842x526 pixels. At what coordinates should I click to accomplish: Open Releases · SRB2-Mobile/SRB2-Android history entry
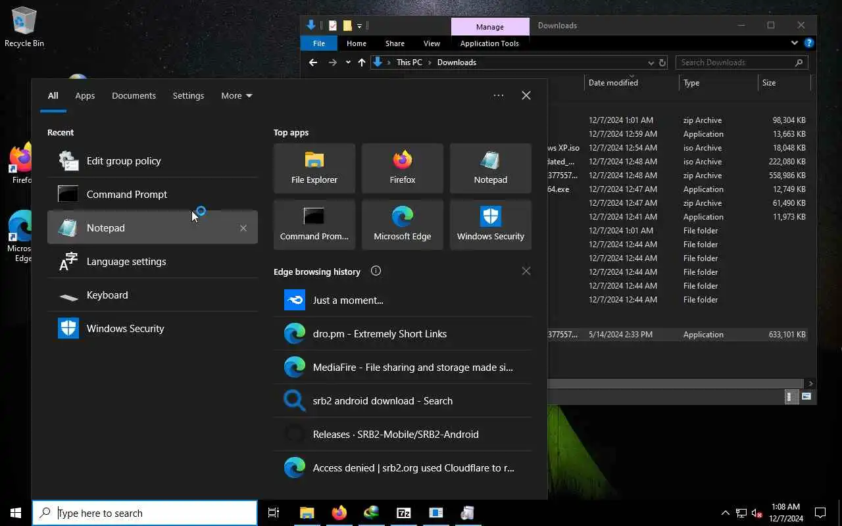[x=403, y=434]
